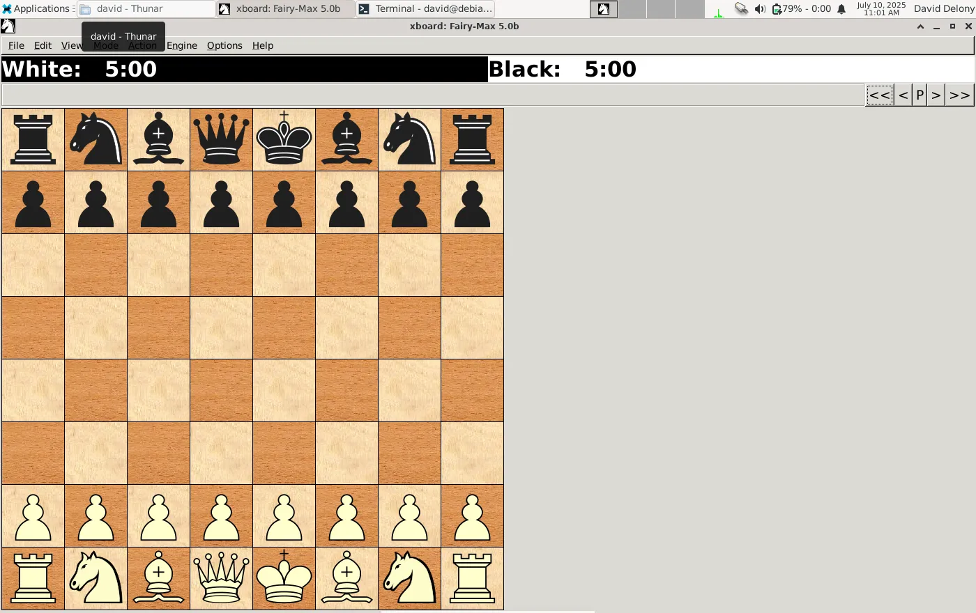Screen dimensions: 976x613
Task: Click the black queen piece
Action: pyautogui.click(x=221, y=139)
